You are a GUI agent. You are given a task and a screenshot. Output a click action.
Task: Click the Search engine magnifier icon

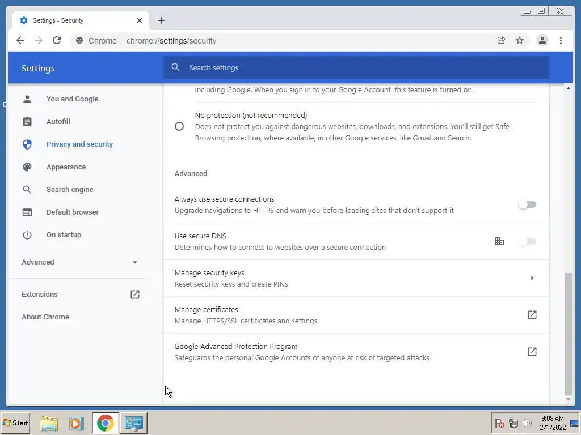click(x=27, y=189)
